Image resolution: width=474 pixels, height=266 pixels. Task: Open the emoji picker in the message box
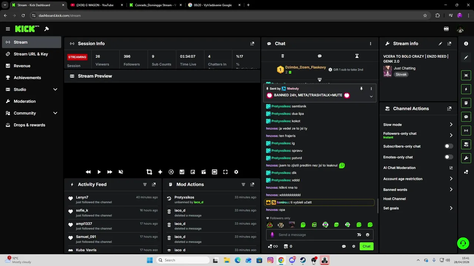pyautogui.click(x=367, y=235)
